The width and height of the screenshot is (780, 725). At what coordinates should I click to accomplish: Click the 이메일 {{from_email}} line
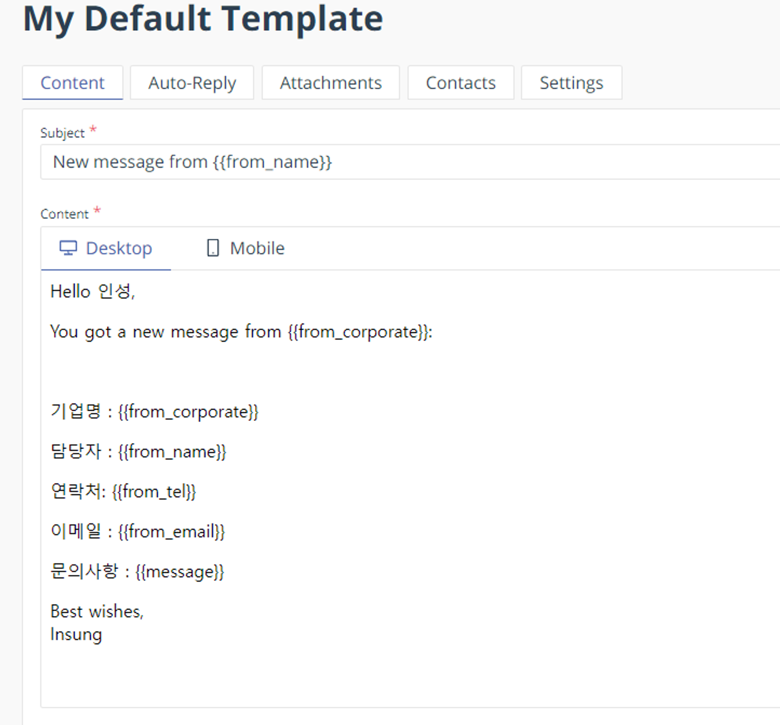(x=138, y=531)
